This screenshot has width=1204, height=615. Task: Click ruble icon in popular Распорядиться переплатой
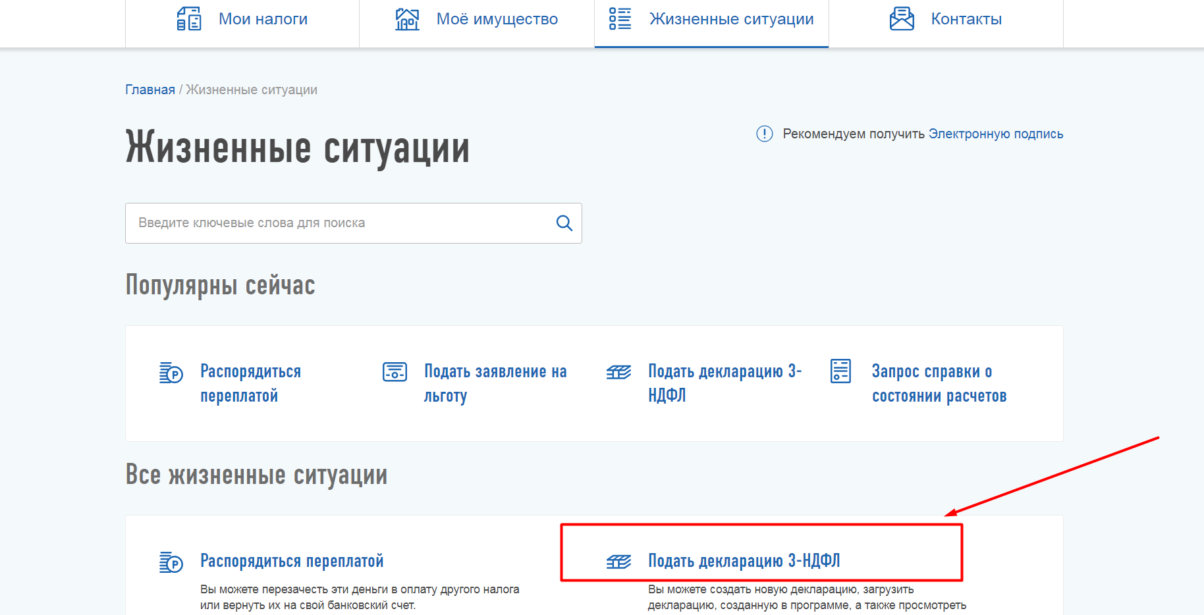pos(171,373)
